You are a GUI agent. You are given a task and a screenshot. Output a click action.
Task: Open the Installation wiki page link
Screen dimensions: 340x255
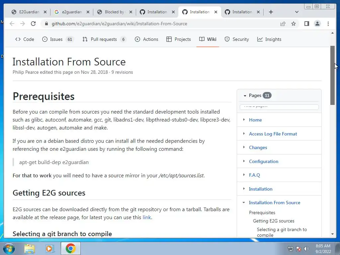click(260, 189)
